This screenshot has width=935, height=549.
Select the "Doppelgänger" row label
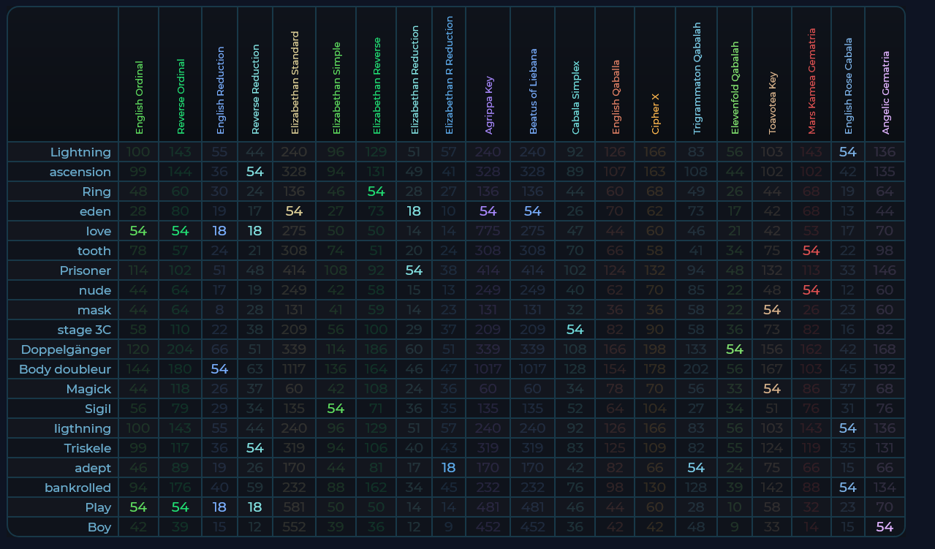[x=66, y=349]
